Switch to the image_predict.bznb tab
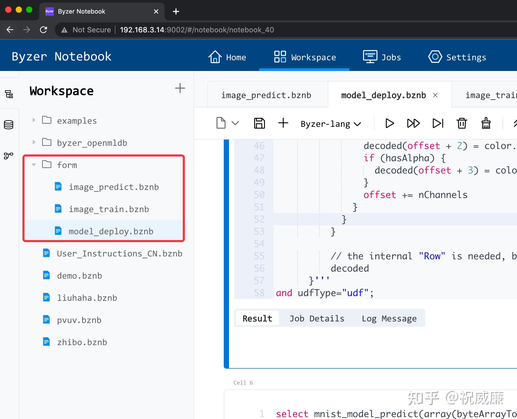Screen dimensions: 517x419 coord(266,95)
